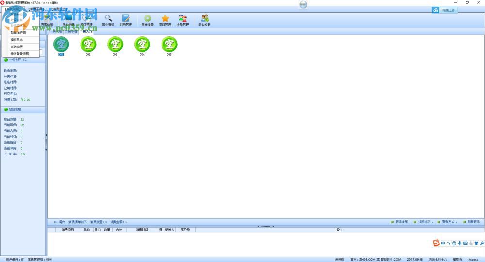Open the 系统功能 menu
485x262 pixels.
13,9
